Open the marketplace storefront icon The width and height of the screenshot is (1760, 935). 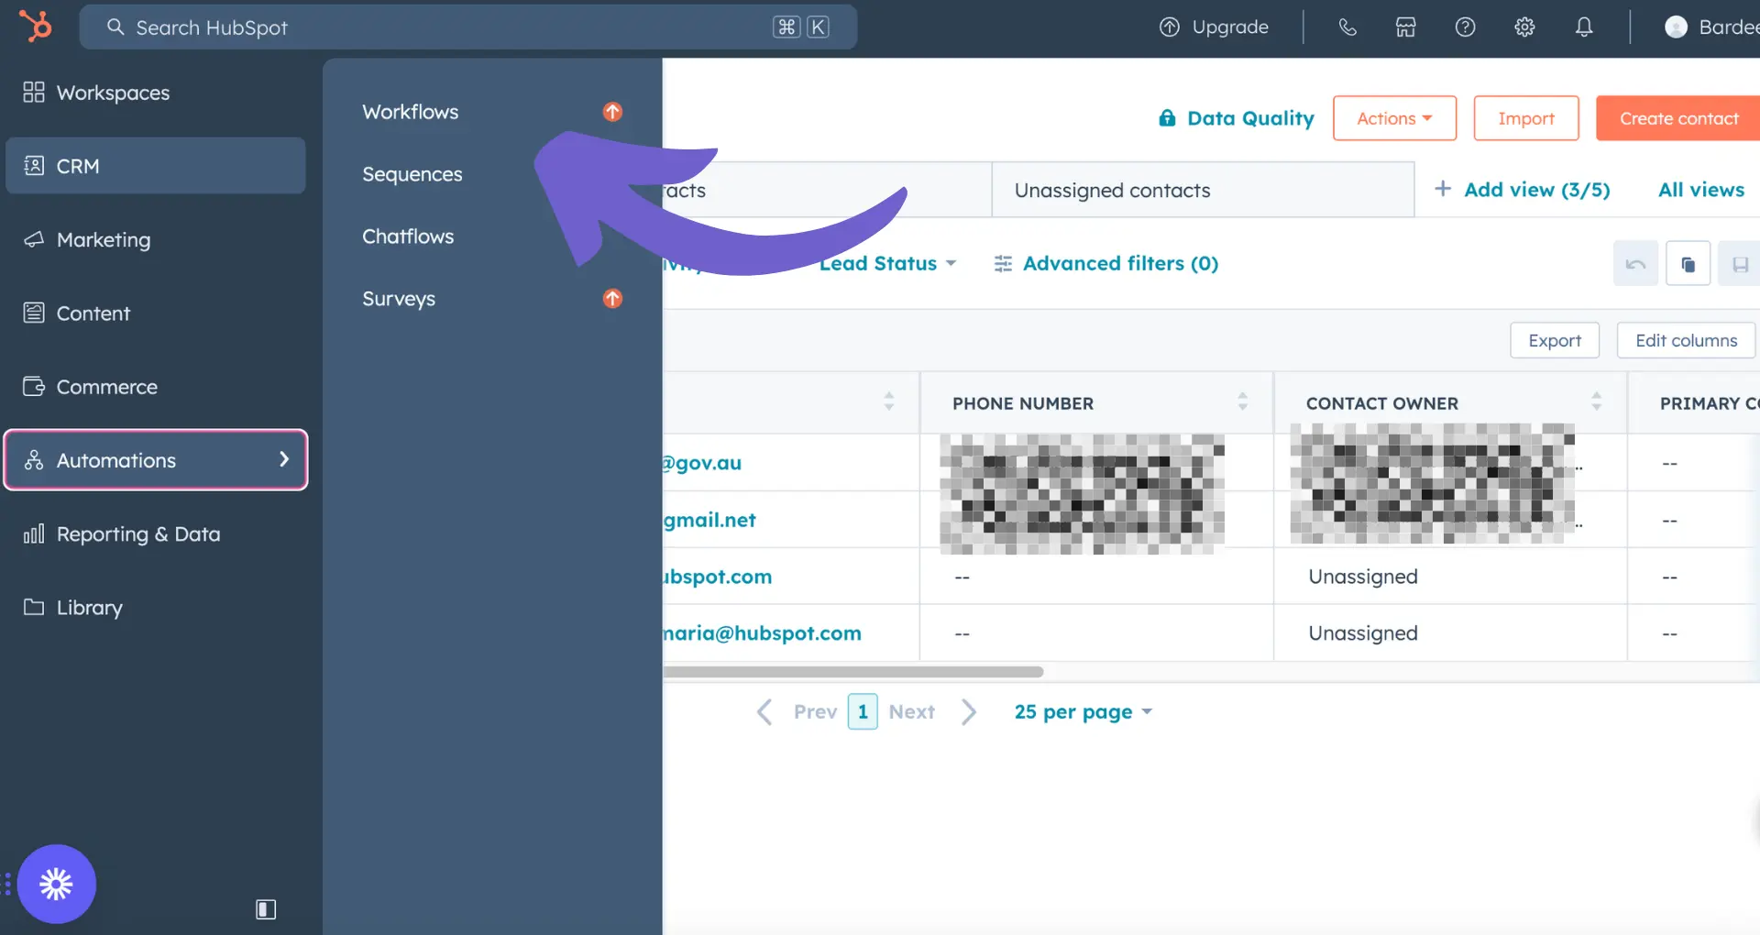1405,27
